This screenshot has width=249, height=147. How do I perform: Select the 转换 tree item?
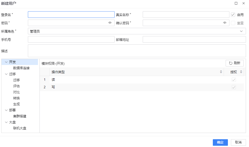coord(16,98)
